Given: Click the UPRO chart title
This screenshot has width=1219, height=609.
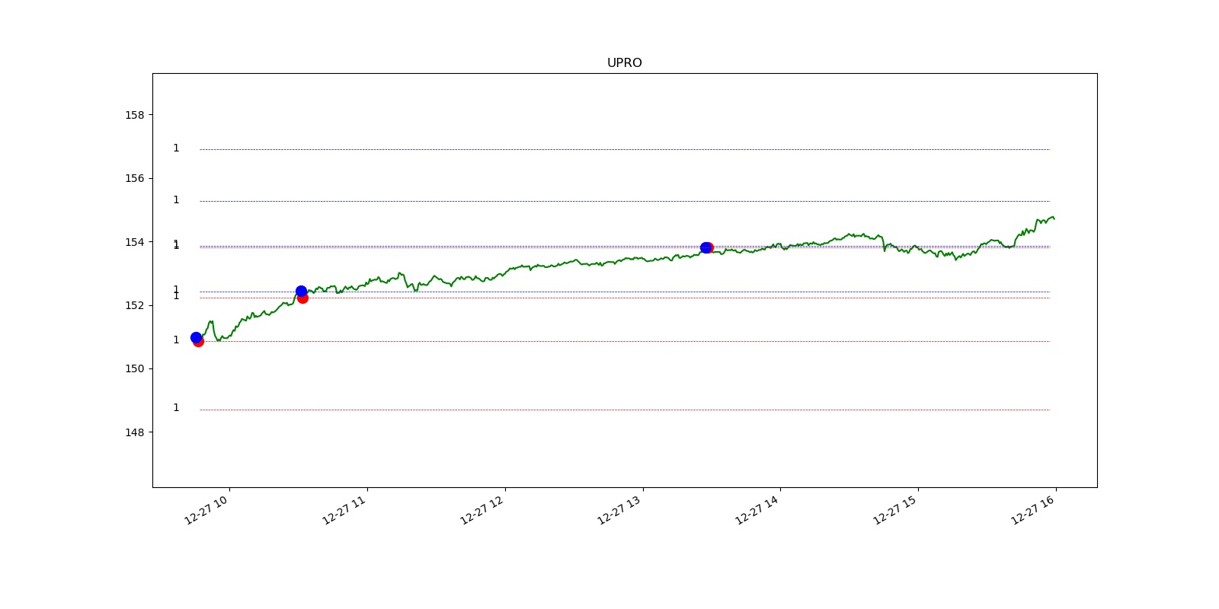Looking at the screenshot, I should click(x=624, y=63).
